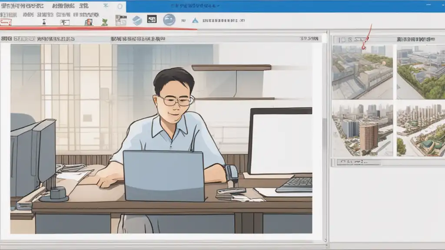This screenshot has height=250, width=445.
Task: Select the page layout panels icon
Action: click(121, 20)
